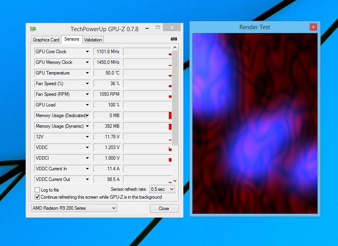Expand the GPU Load dropdown

(x=87, y=105)
